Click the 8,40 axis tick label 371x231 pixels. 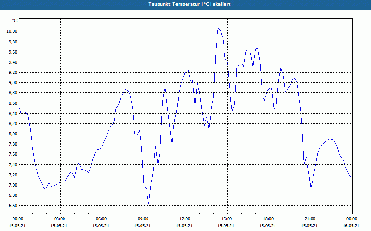pos(13,113)
